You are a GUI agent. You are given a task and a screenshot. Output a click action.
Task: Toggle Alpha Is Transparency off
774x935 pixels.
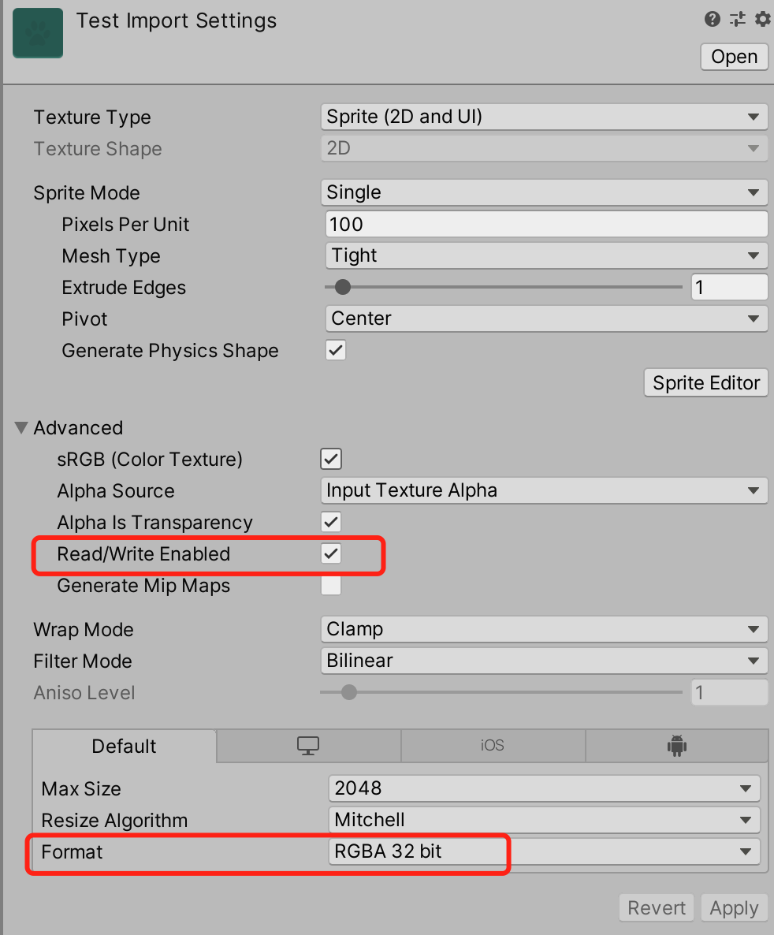click(330, 522)
